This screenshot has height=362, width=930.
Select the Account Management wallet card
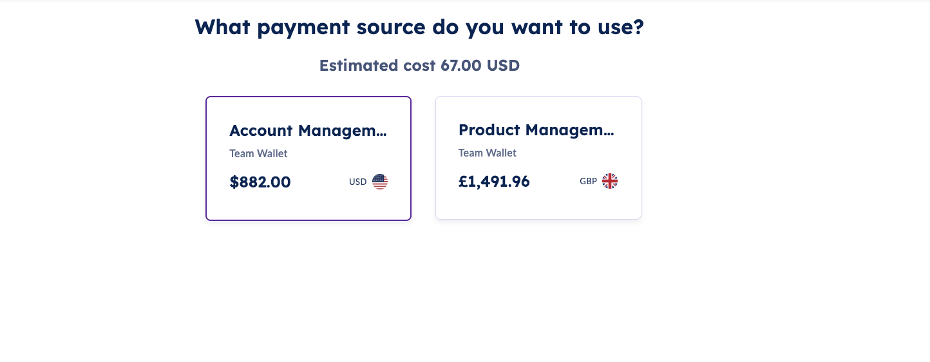pyautogui.click(x=308, y=158)
